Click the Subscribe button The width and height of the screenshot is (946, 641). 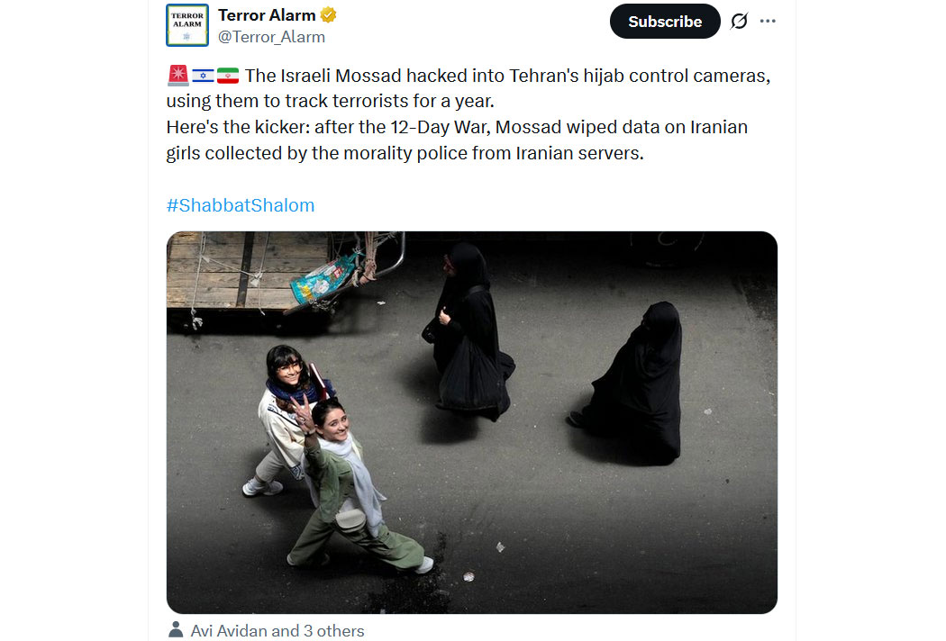665,21
